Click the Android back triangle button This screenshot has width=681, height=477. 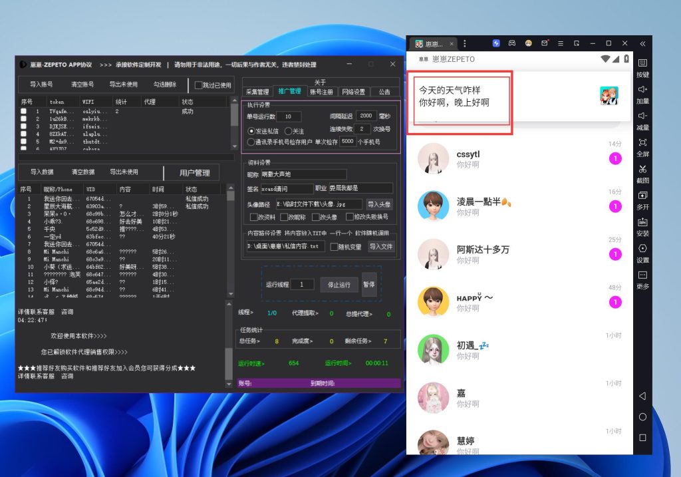tap(642, 396)
